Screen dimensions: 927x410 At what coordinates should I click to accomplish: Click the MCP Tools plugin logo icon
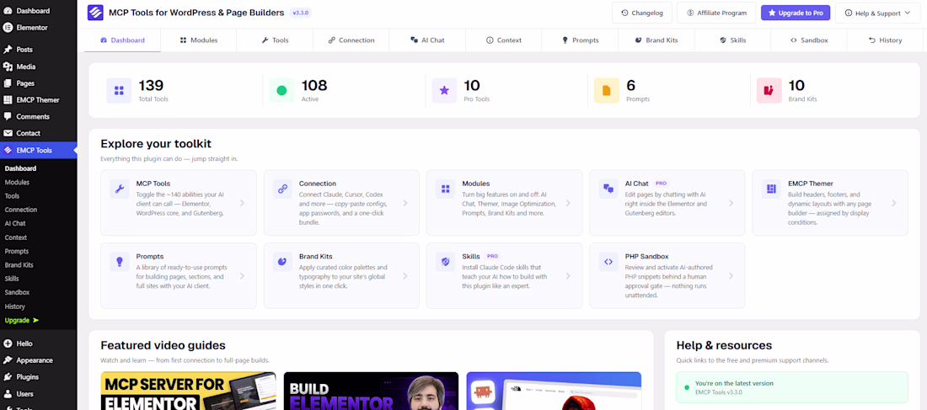pos(95,13)
